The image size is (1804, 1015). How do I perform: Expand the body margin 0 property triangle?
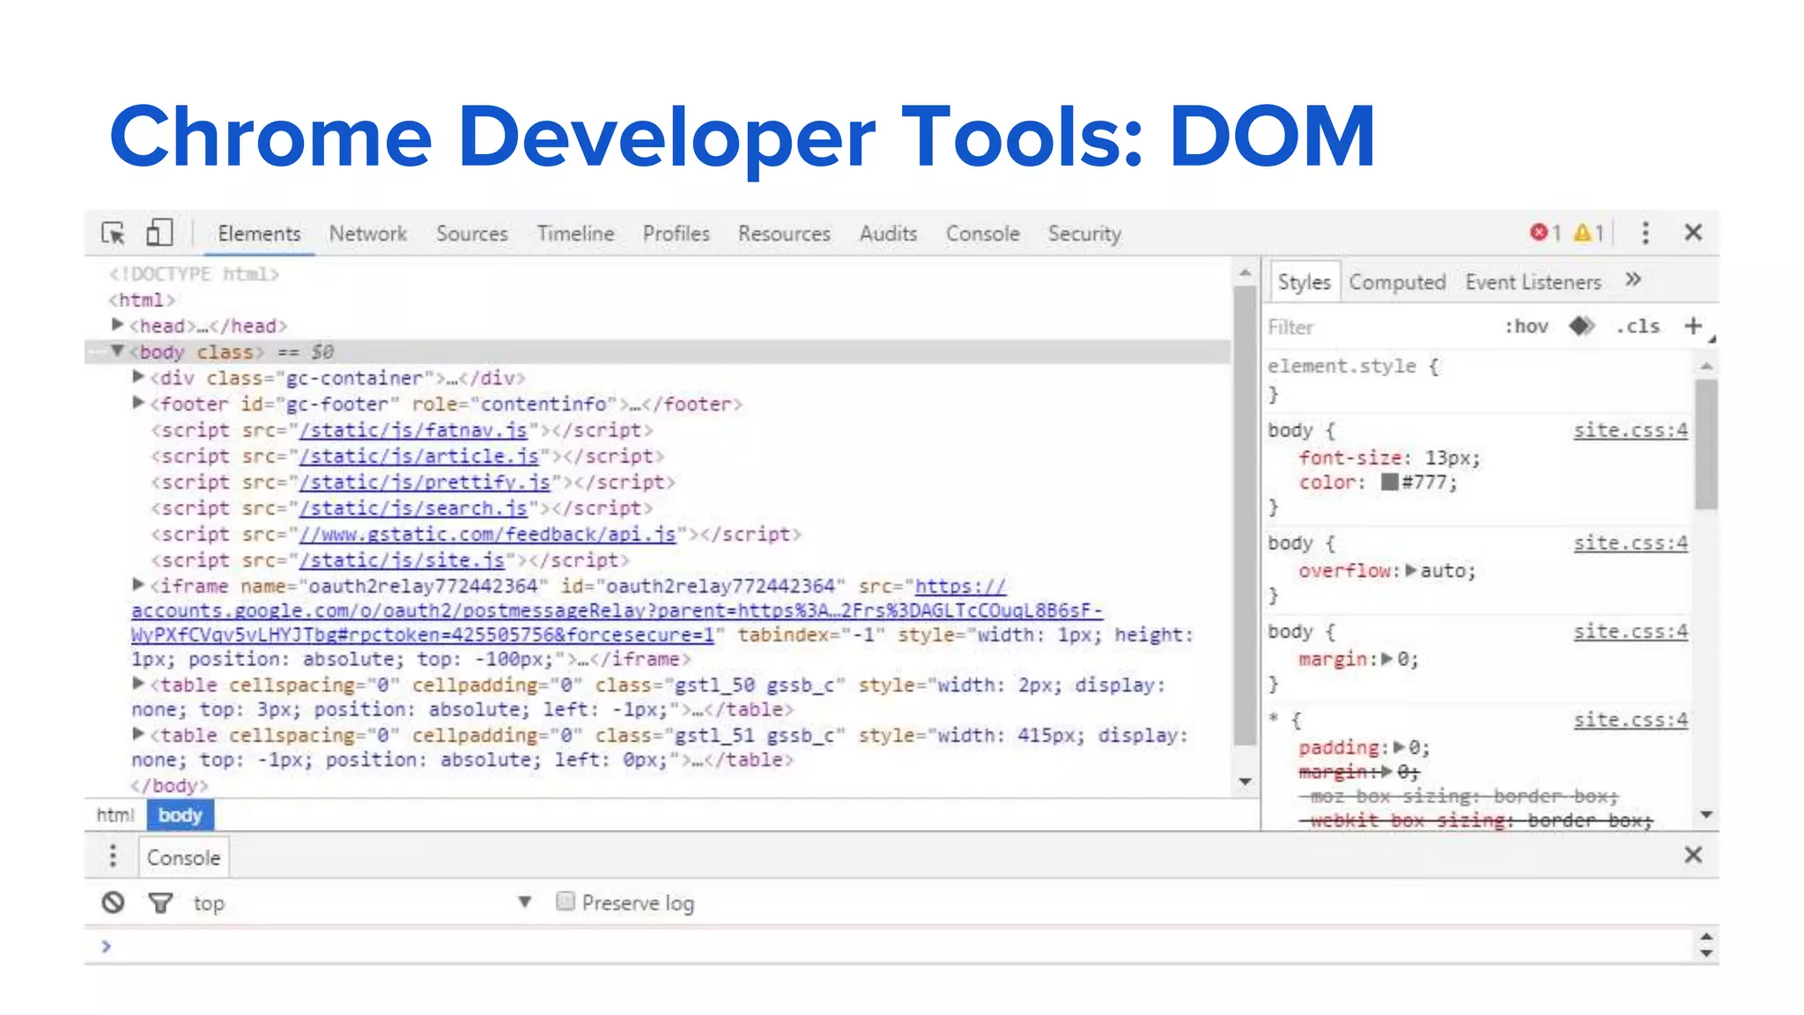click(1388, 659)
